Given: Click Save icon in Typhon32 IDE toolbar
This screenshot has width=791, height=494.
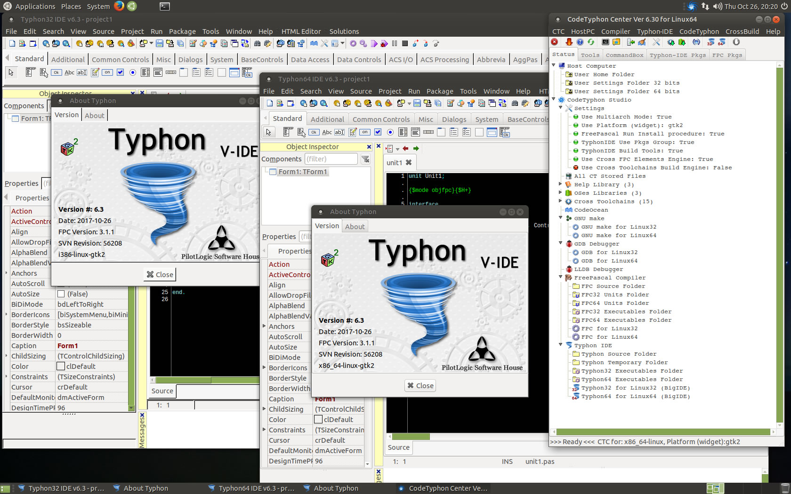Looking at the screenshot, I should [x=160, y=43].
